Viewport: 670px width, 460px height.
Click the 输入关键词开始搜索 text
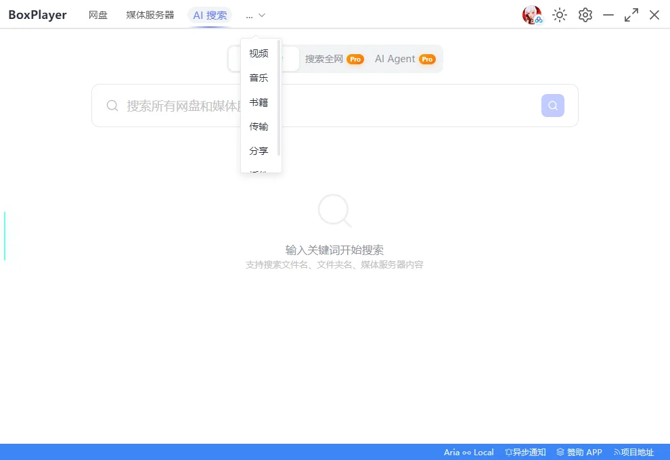[x=334, y=250]
